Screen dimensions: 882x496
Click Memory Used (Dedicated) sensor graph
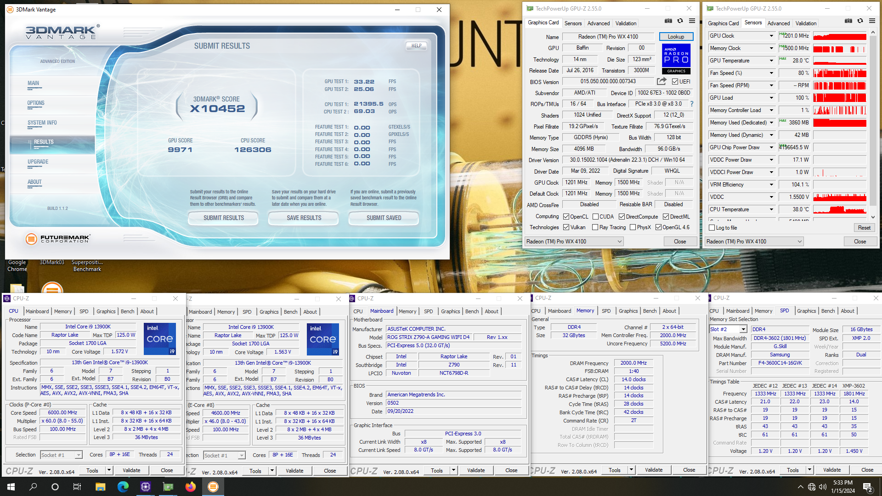point(839,123)
